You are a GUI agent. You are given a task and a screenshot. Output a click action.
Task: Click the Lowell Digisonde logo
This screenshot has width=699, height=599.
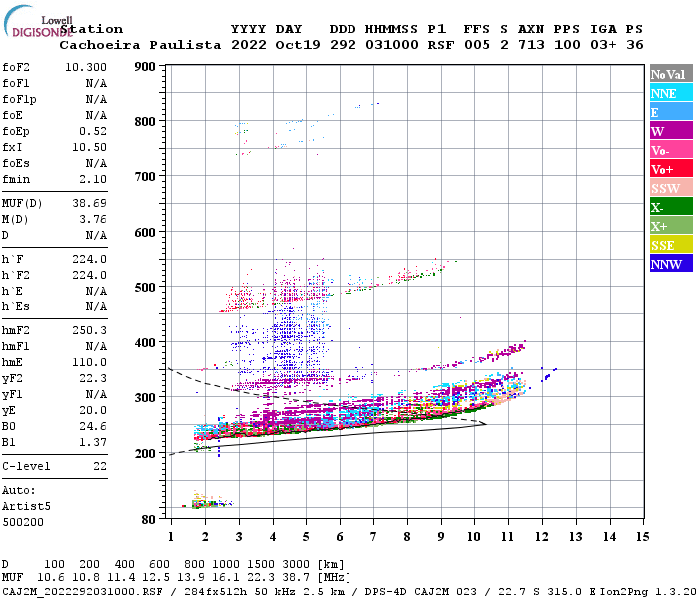coord(38,21)
